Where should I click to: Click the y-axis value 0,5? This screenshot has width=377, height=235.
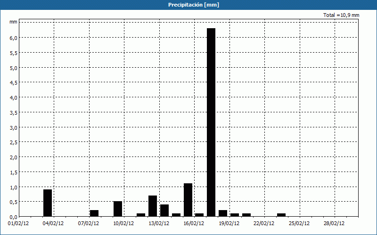coord(14,202)
